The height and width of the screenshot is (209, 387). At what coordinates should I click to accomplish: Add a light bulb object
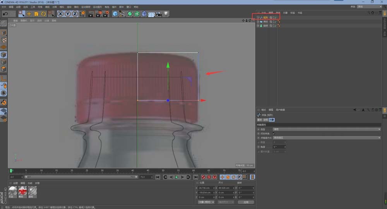(166, 14)
